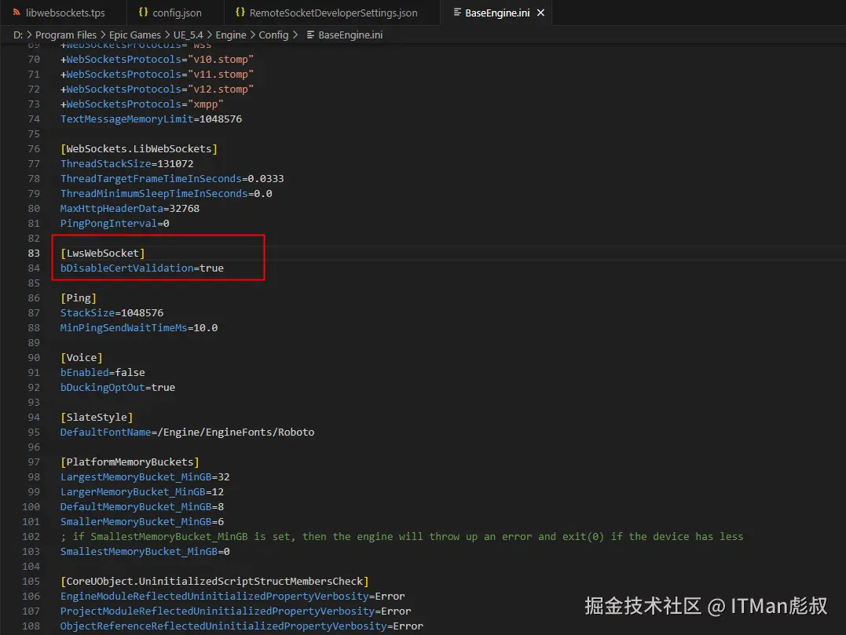Click the comment about SmallestMemoryBucket_MinGB
Screen dimensions: 846x635
402,536
